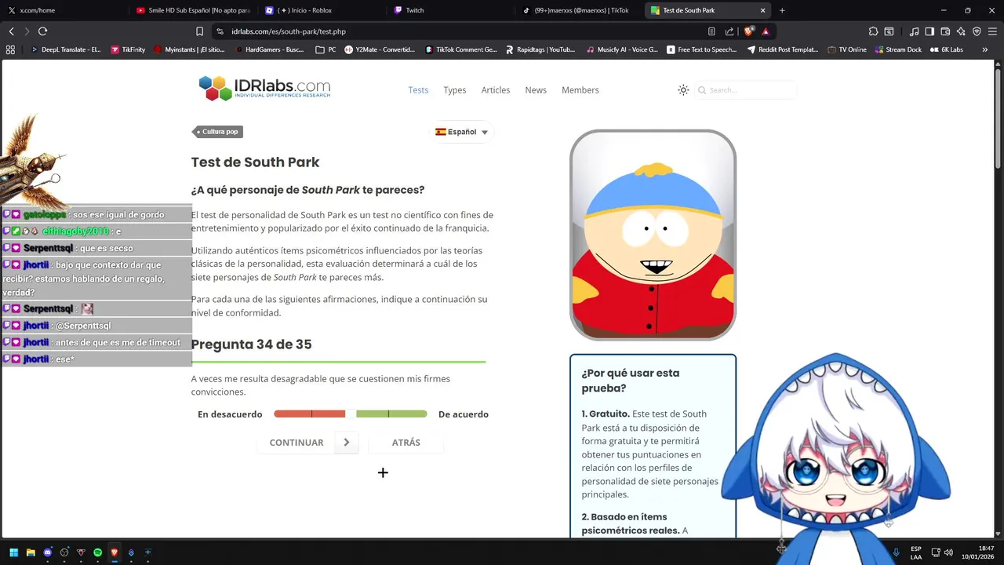
Task: Click the share page icon in address bar
Action: coord(729,31)
